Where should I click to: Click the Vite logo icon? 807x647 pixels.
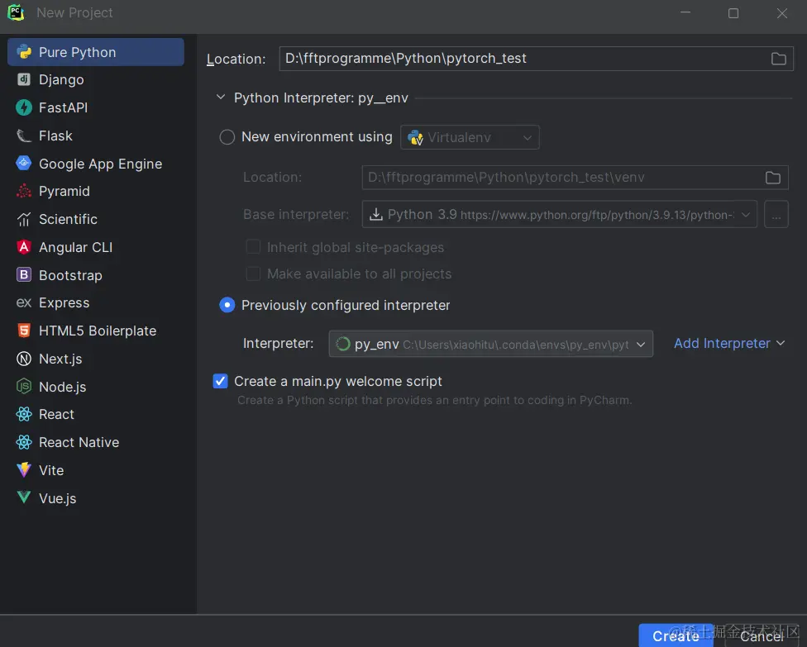point(24,470)
